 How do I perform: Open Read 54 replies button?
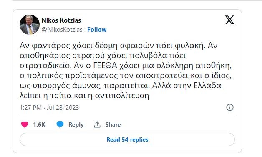pyautogui.click(x=127, y=139)
